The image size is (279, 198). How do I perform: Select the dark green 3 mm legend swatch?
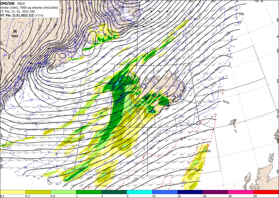[114, 192]
